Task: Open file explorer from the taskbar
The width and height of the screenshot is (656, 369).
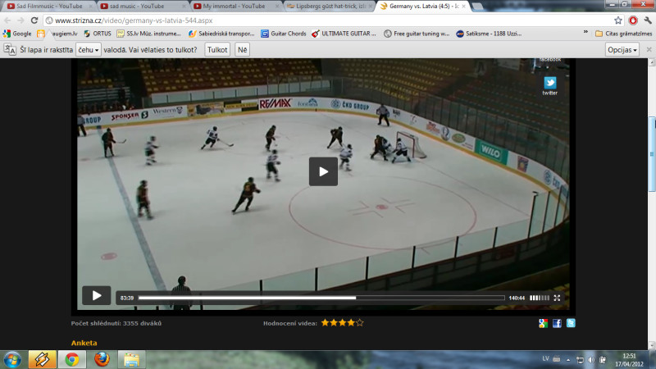Action: (131, 359)
